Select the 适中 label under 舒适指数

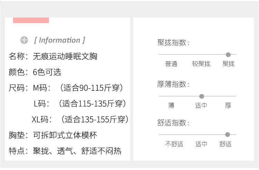(x=201, y=144)
